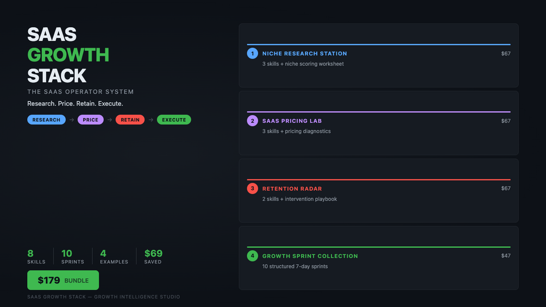
Task: Click the $69 Saved stat
Action: (153, 256)
